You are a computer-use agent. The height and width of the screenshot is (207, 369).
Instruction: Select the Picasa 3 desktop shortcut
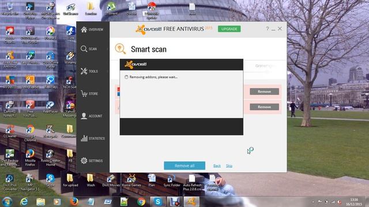pyautogui.click(x=50, y=33)
